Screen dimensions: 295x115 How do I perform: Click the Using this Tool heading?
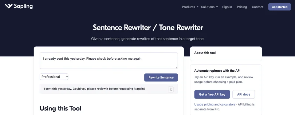[61, 109]
